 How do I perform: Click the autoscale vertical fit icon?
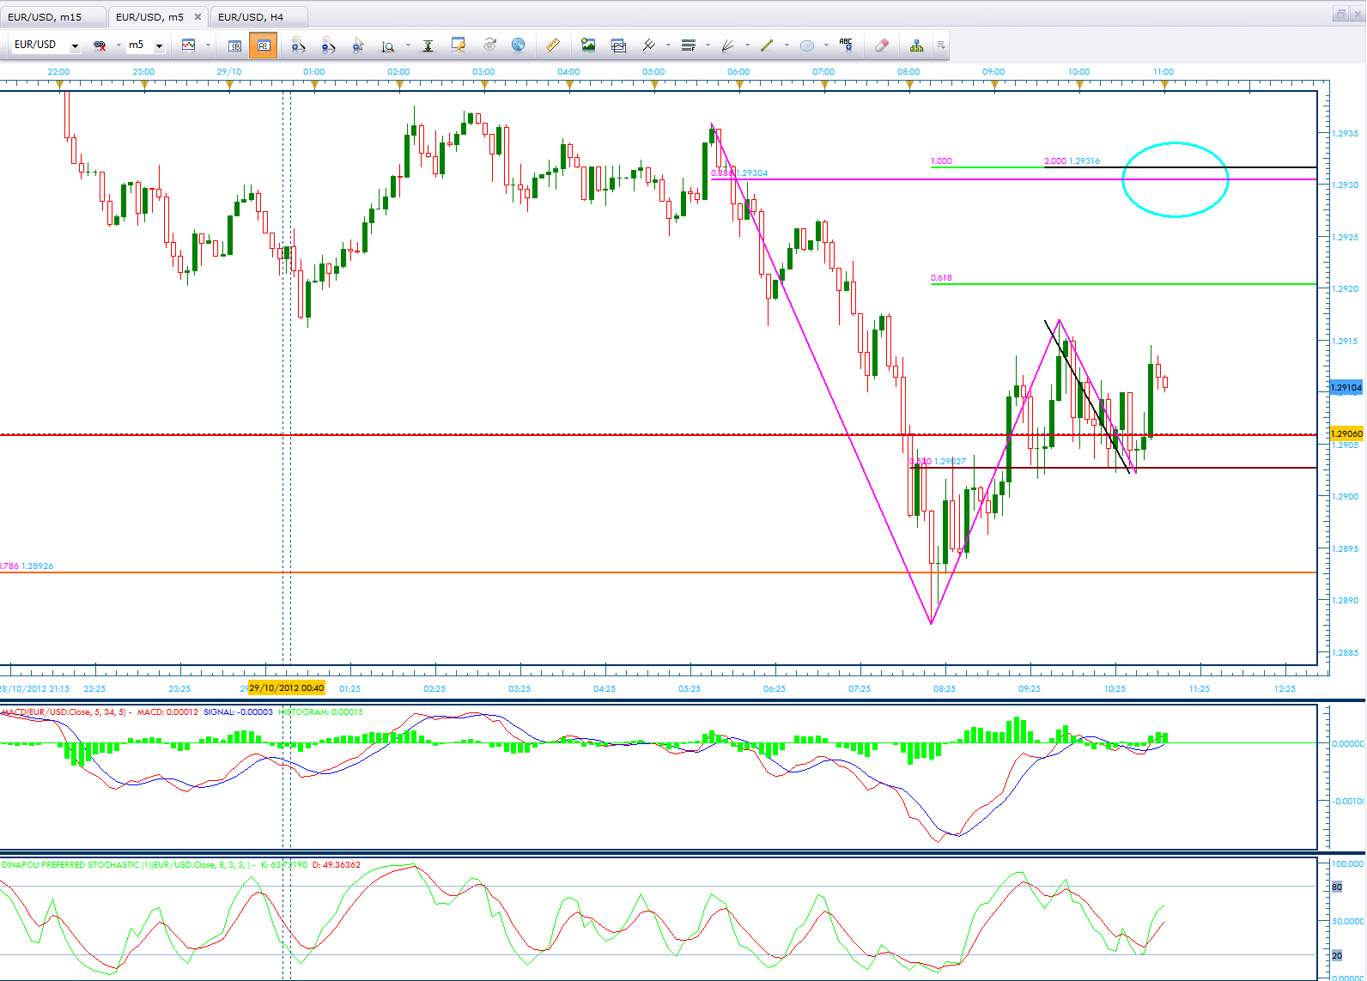tap(428, 45)
